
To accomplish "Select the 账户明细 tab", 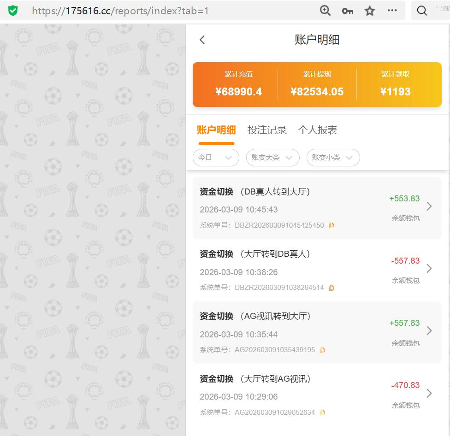I will coord(216,130).
